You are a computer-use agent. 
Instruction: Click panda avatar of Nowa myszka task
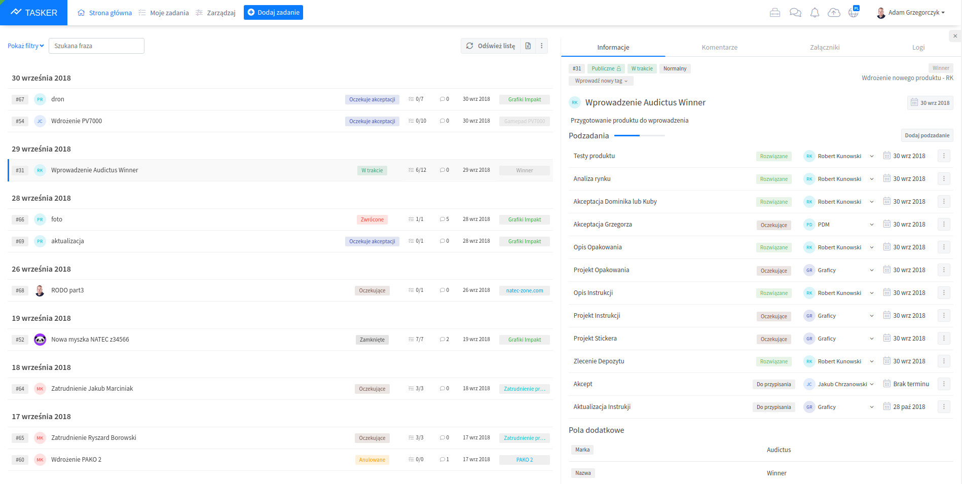point(40,340)
